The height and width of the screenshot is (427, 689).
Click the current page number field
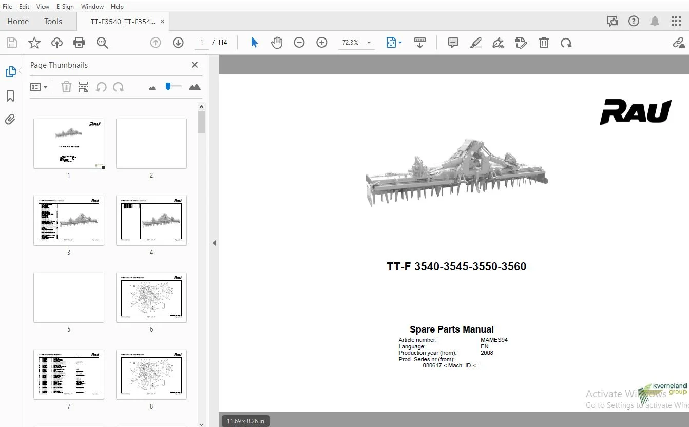coord(202,43)
